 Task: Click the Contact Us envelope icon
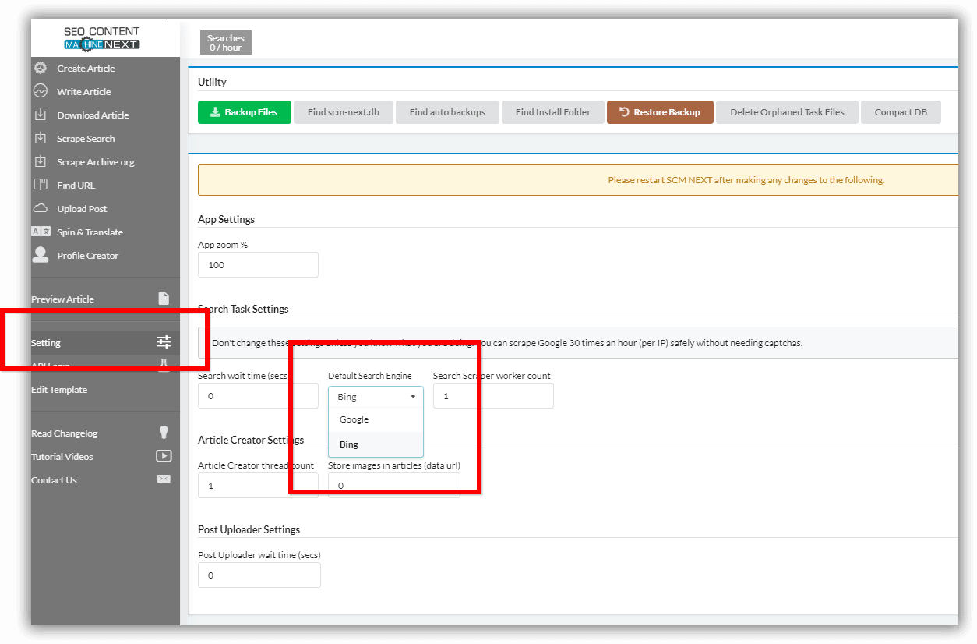pos(164,479)
